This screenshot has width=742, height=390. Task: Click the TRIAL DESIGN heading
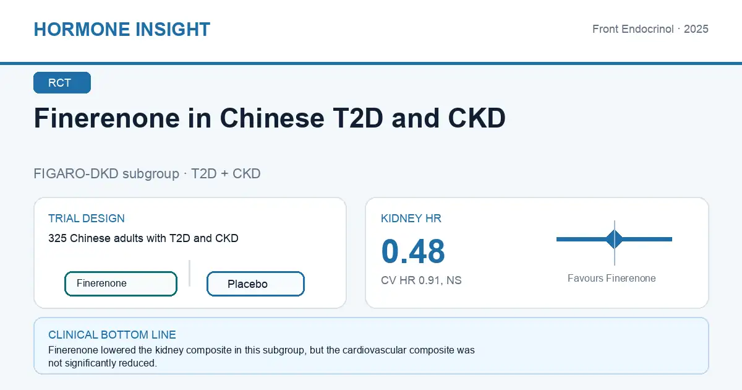(x=87, y=219)
